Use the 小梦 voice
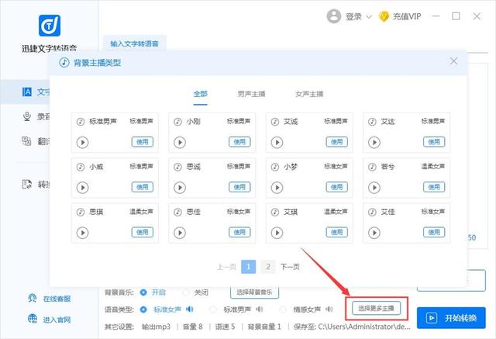The height and width of the screenshot is (339, 496). (x=337, y=187)
